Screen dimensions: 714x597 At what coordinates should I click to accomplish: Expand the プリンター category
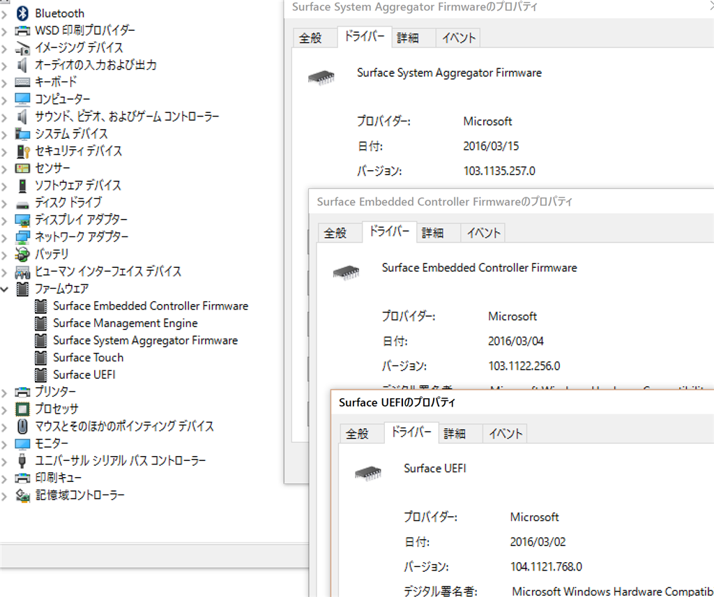(5, 393)
